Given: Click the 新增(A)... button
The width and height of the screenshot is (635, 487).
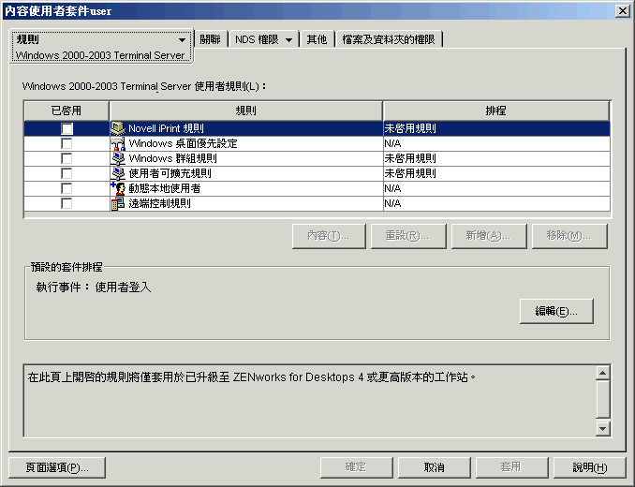Looking at the screenshot, I should click(x=488, y=236).
